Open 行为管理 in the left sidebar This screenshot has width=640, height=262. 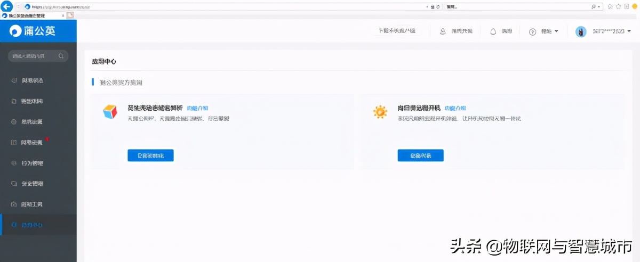click(38, 163)
